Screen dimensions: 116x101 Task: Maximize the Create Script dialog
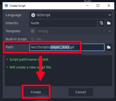[98, 6]
